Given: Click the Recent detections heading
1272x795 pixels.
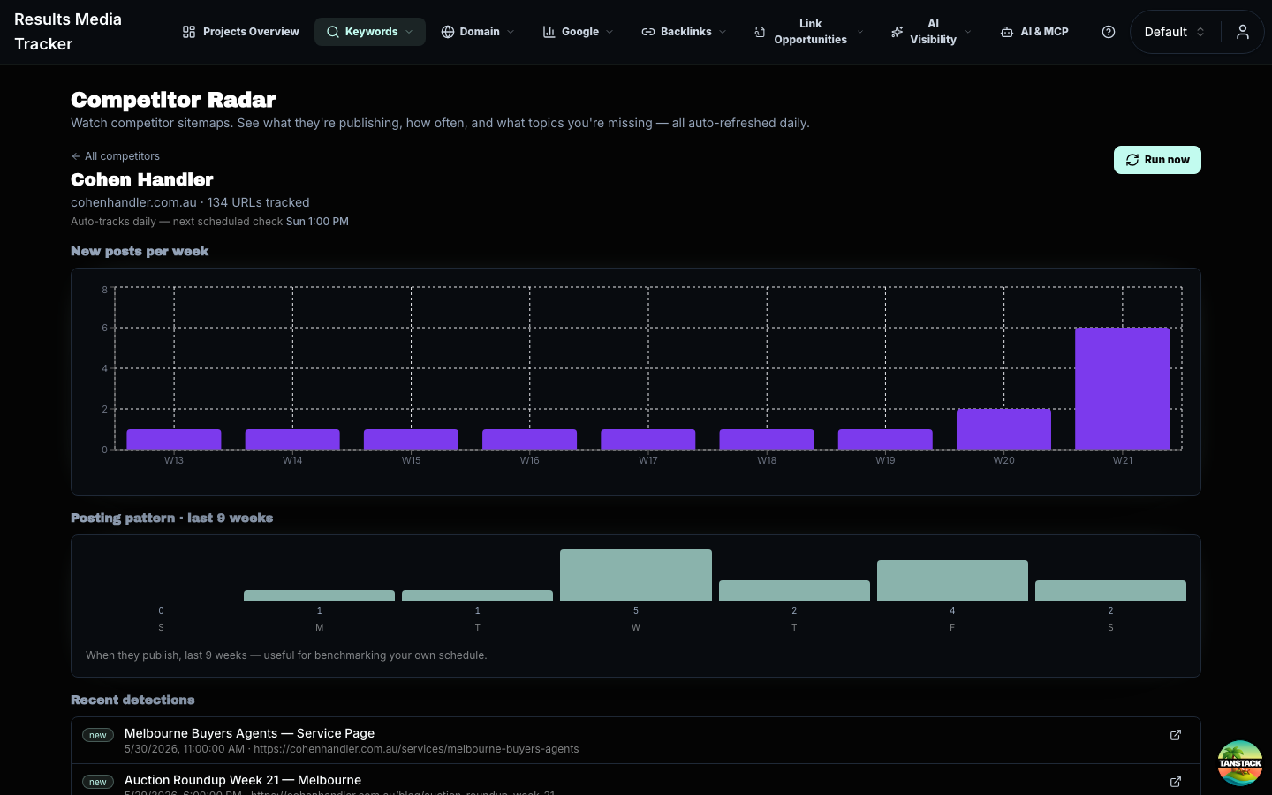Looking at the screenshot, I should [132, 700].
